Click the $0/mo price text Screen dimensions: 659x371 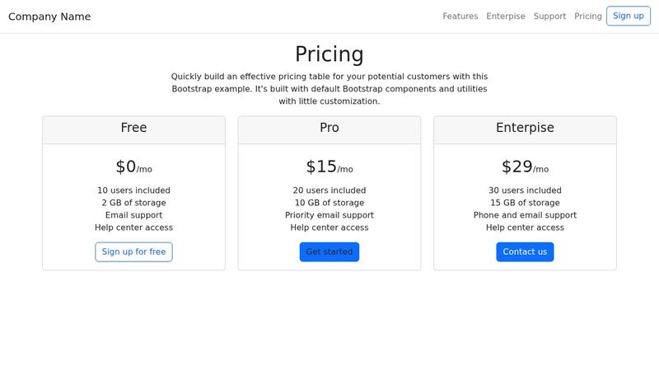pyautogui.click(x=133, y=167)
